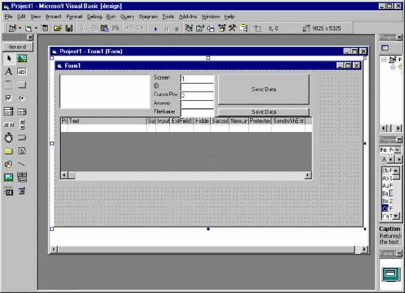Image resolution: width=405 pixels, height=293 pixels.
Task: Select the ComboBox control in the toolbox
Action: pyautogui.click(x=8, y=111)
